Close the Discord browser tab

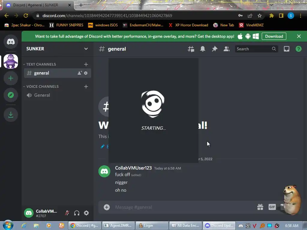[69, 5]
